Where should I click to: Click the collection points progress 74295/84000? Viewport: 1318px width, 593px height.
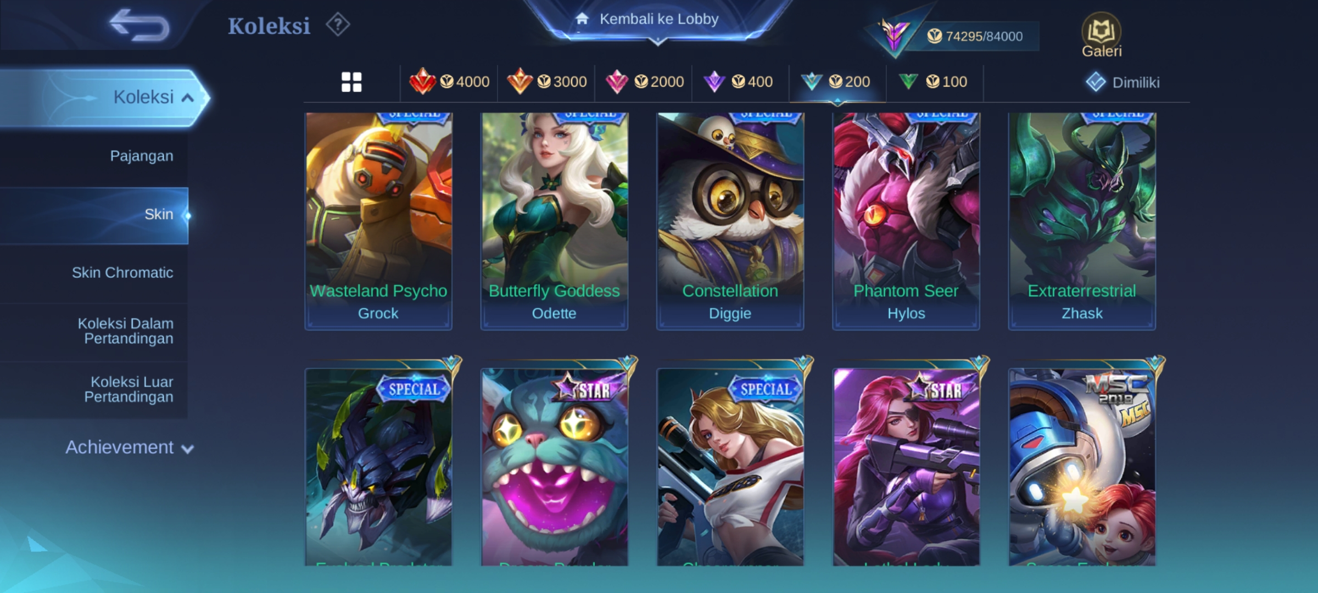pyautogui.click(x=975, y=36)
